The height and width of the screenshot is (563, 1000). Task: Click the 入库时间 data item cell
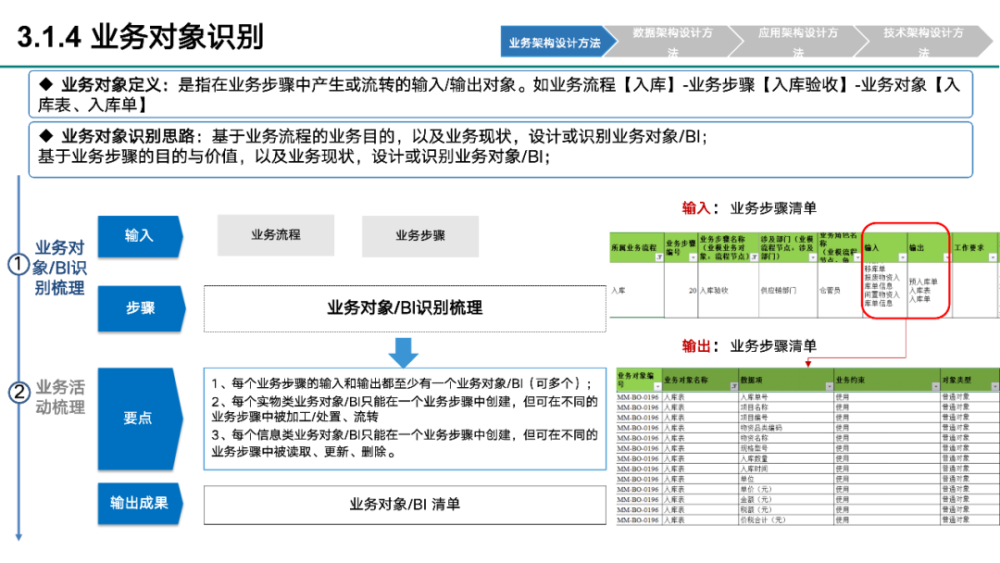click(x=786, y=469)
